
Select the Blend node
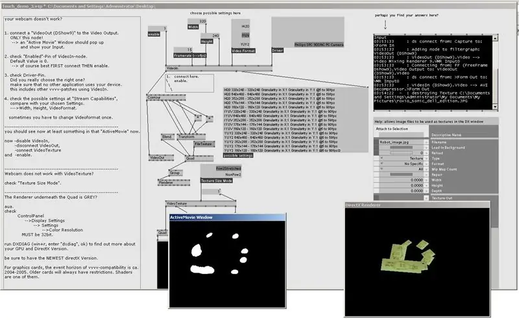point(168,137)
